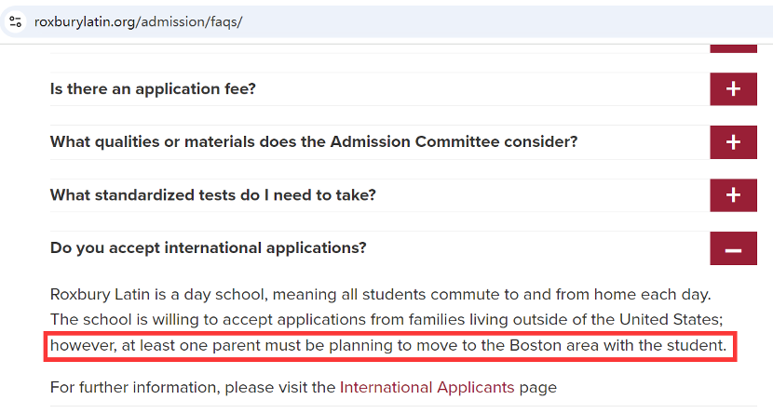
Task: Expand standardized tests answer using plus icon
Action: point(733,195)
